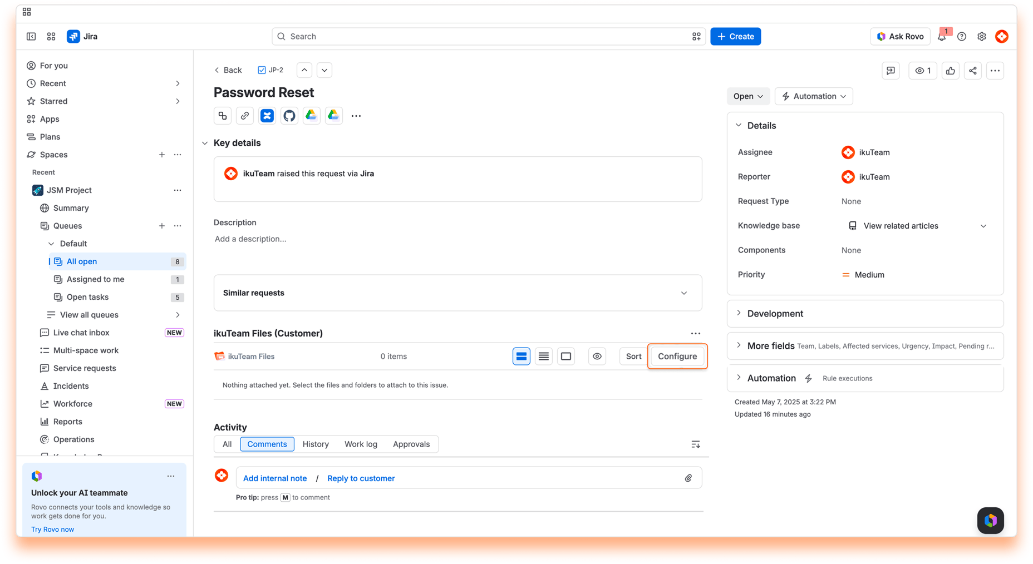1033x564 pixels.
Task: Switch to the Work log tab
Action: coord(361,444)
